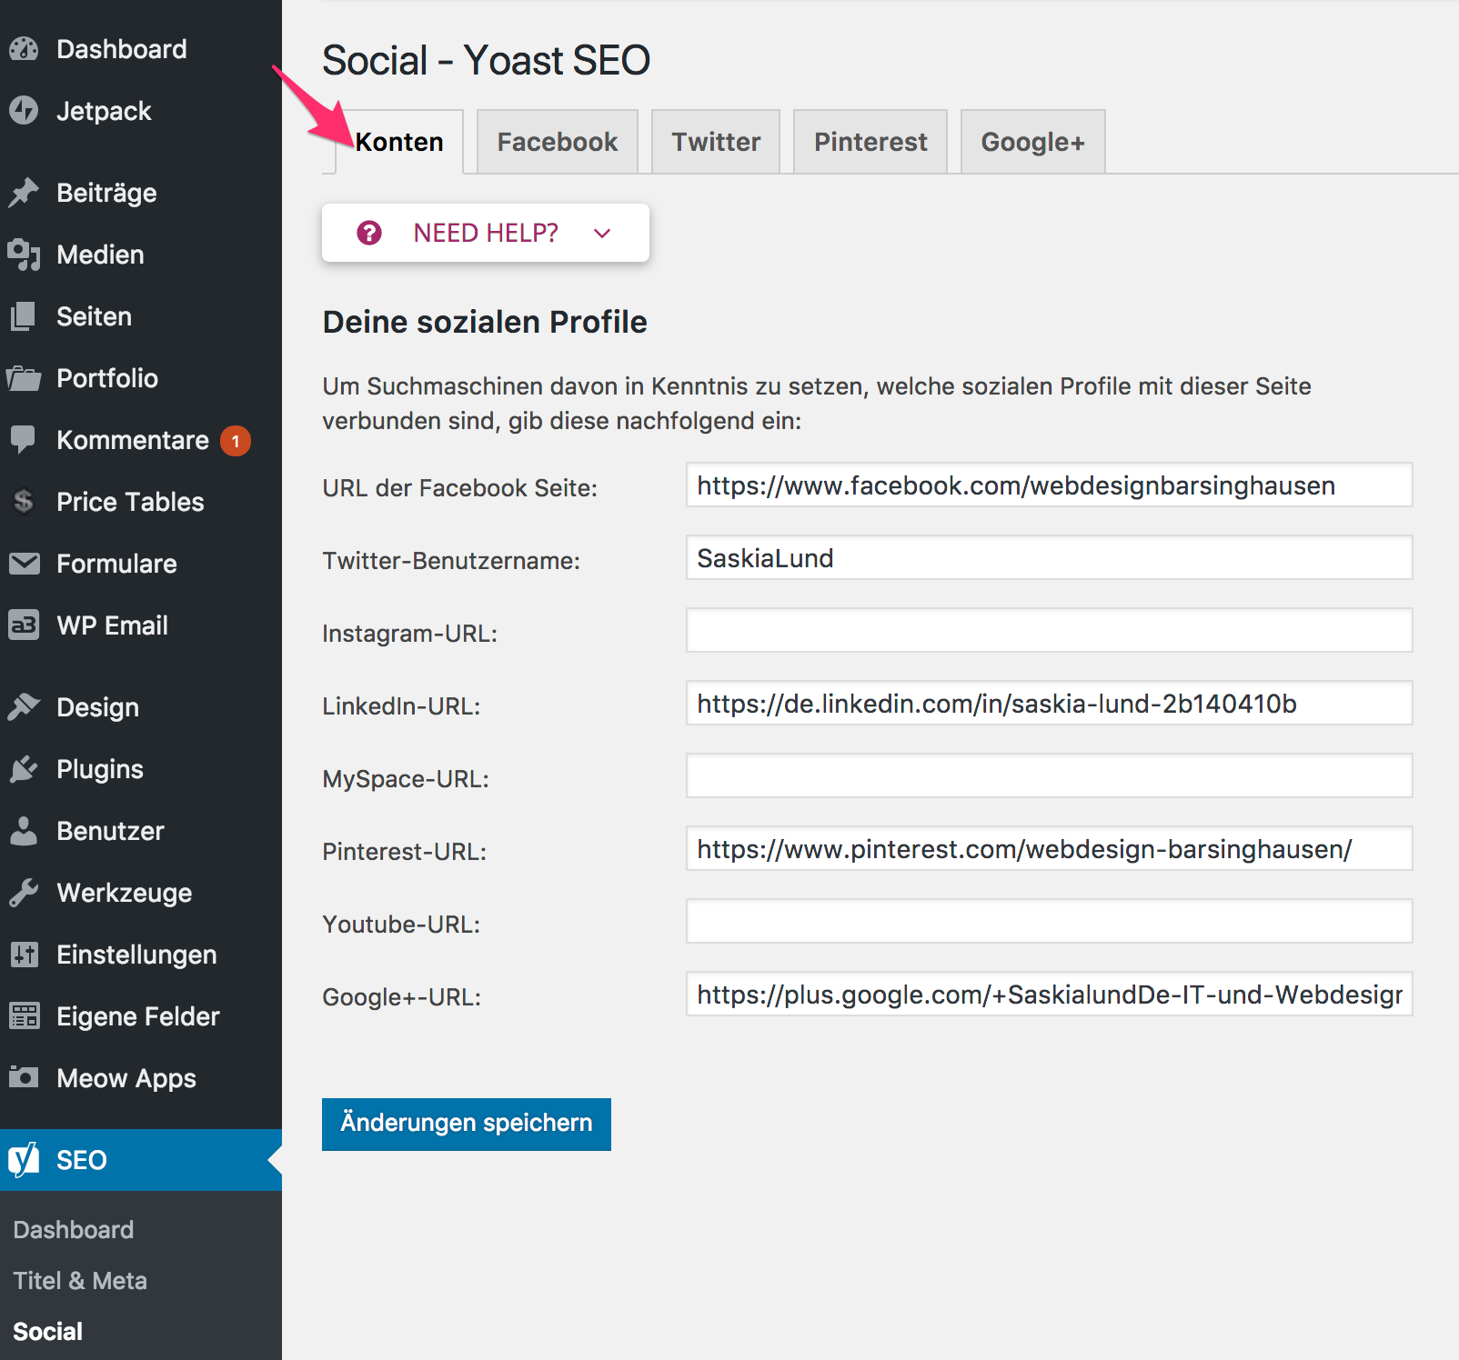This screenshot has width=1459, height=1360.
Task: Click the Price Tables dollar icon
Action: point(24,502)
